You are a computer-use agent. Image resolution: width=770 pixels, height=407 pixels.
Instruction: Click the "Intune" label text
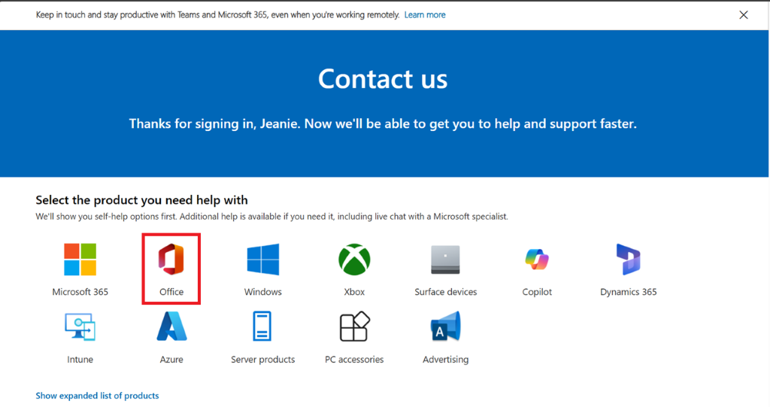pyautogui.click(x=80, y=360)
